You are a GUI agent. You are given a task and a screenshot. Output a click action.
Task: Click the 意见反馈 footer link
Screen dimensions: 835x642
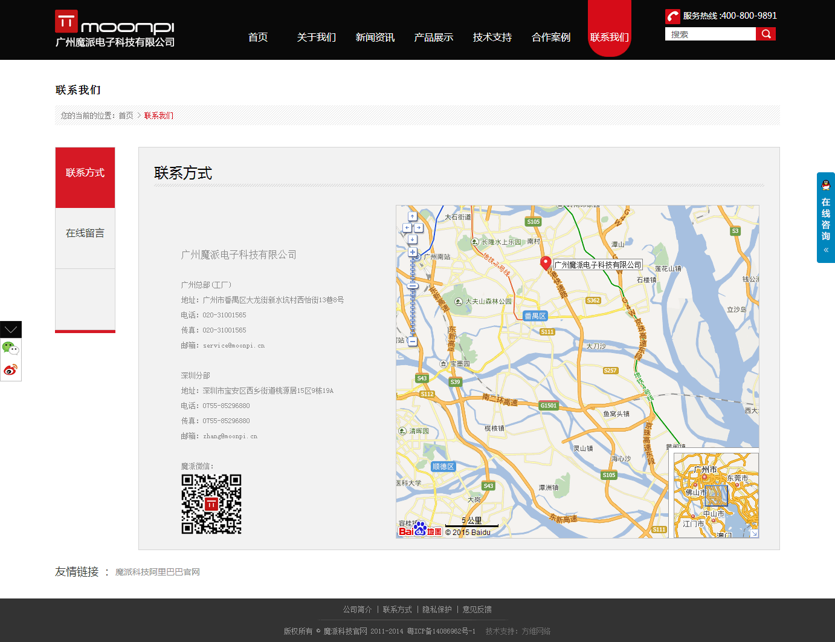pyautogui.click(x=477, y=609)
